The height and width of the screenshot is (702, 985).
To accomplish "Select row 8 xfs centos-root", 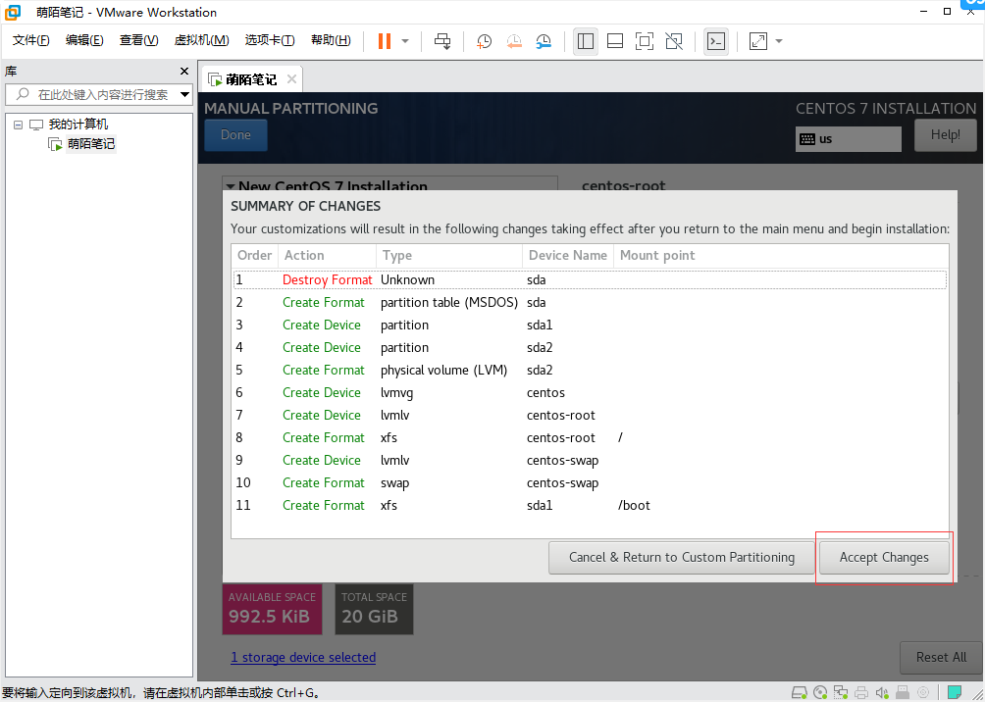I will pyautogui.click(x=590, y=438).
